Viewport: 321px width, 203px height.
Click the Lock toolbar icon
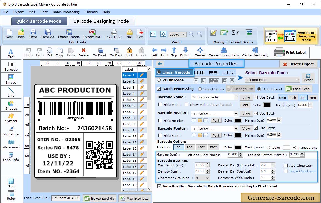pos(130,52)
